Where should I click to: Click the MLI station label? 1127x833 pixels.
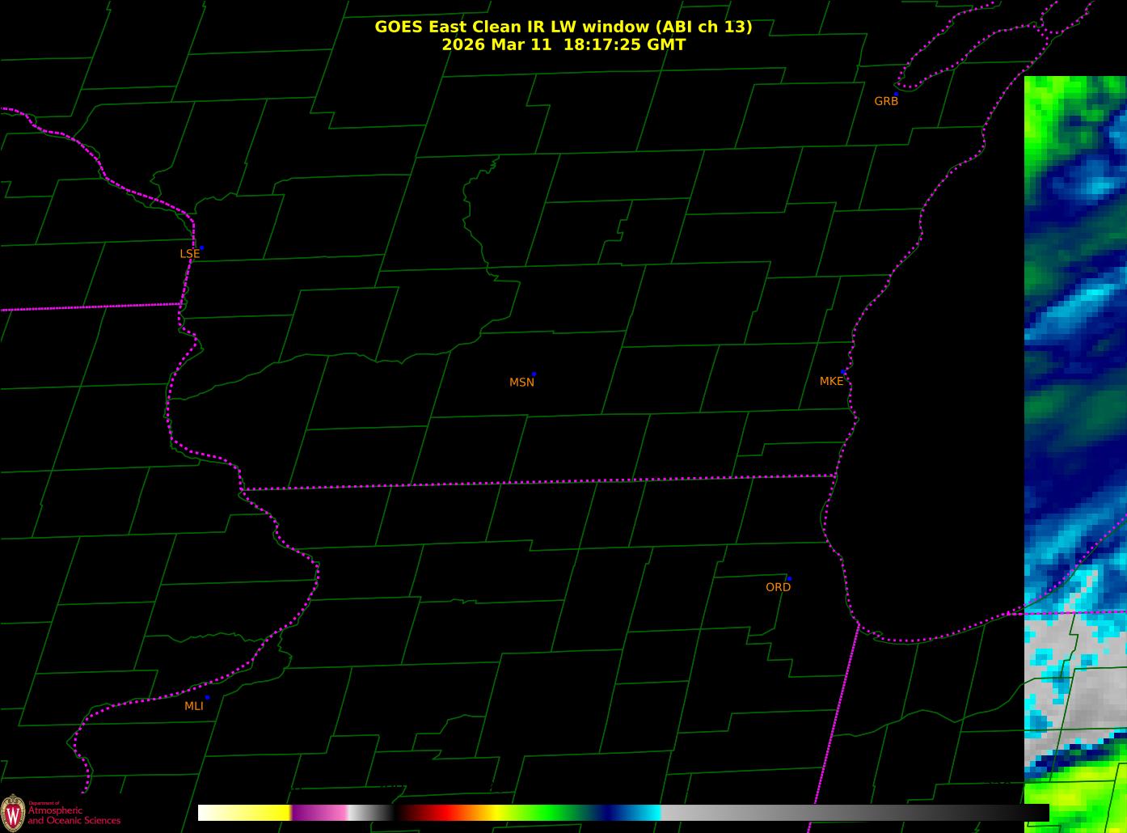194,706
